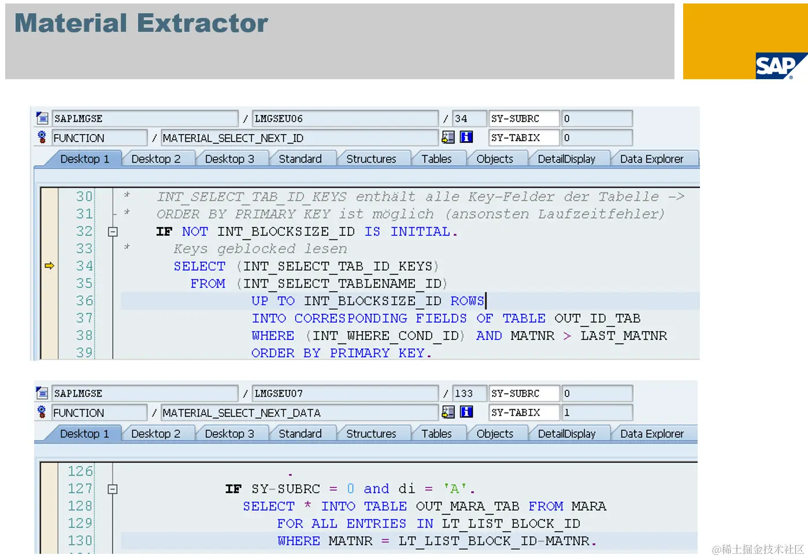This screenshot has height=559, width=808.
Task: Click SY-TABIX value field showing 1
Action: 597,412
